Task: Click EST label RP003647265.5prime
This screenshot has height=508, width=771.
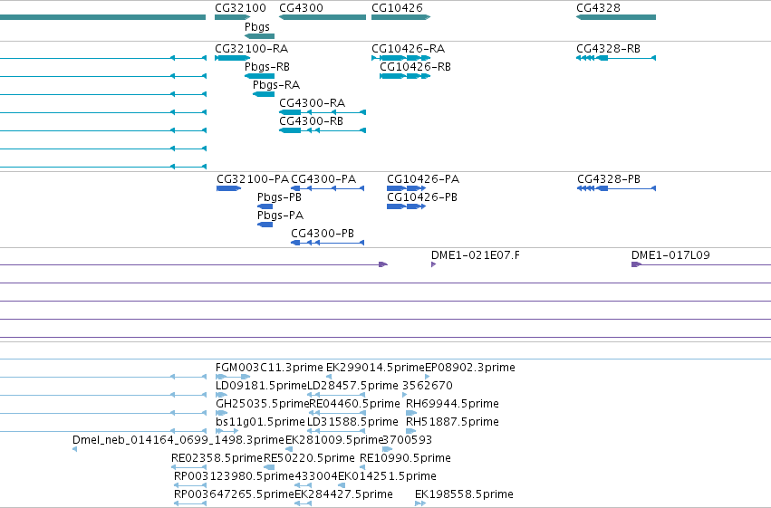Action: [x=234, y=494]
